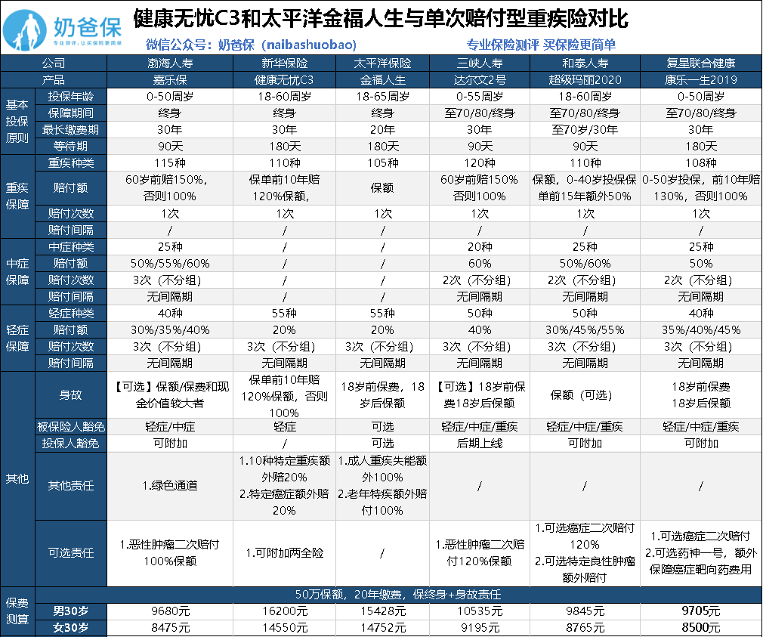Select the cell 1.可附加两全险

285,553
